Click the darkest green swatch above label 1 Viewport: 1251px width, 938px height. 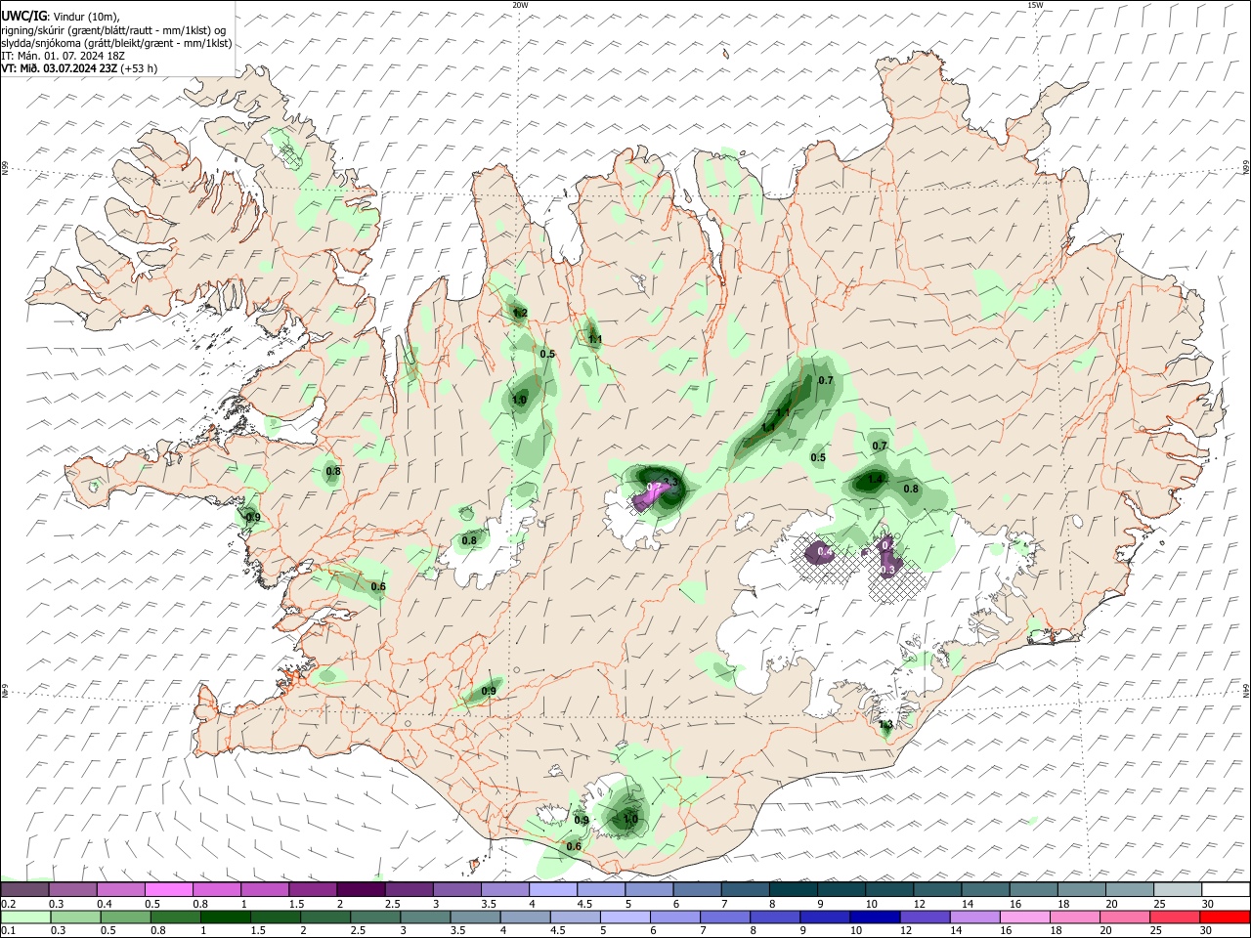pyautogui.click(x=225, y=917)
